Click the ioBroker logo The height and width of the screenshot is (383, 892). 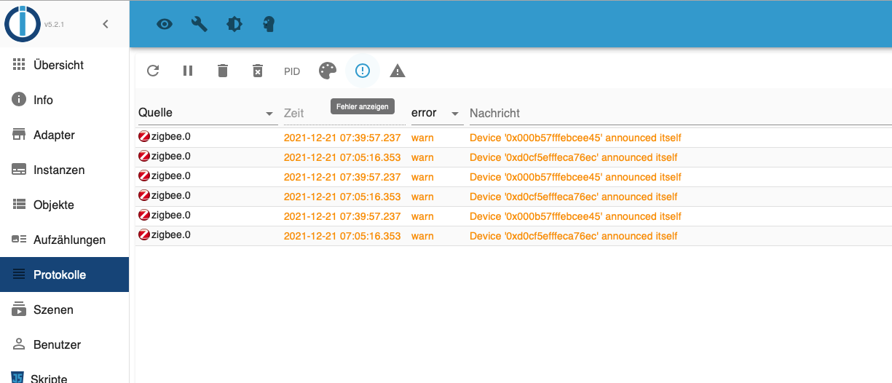22,23
